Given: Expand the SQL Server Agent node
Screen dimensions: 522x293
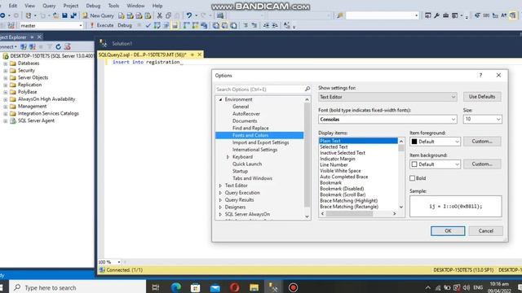Looking at the screenshot, I should [x=6, y=121].
